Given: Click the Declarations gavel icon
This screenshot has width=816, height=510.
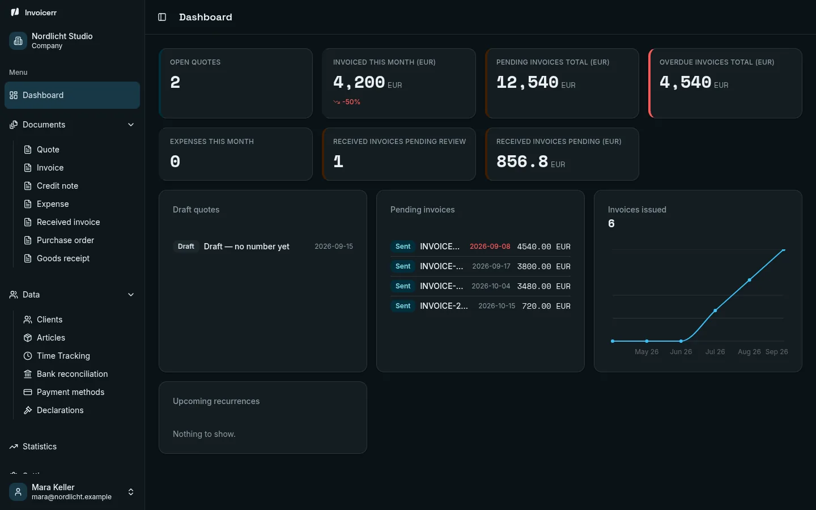Looking at the screenshot, I should pyautogui.click(x=28, y=410).
